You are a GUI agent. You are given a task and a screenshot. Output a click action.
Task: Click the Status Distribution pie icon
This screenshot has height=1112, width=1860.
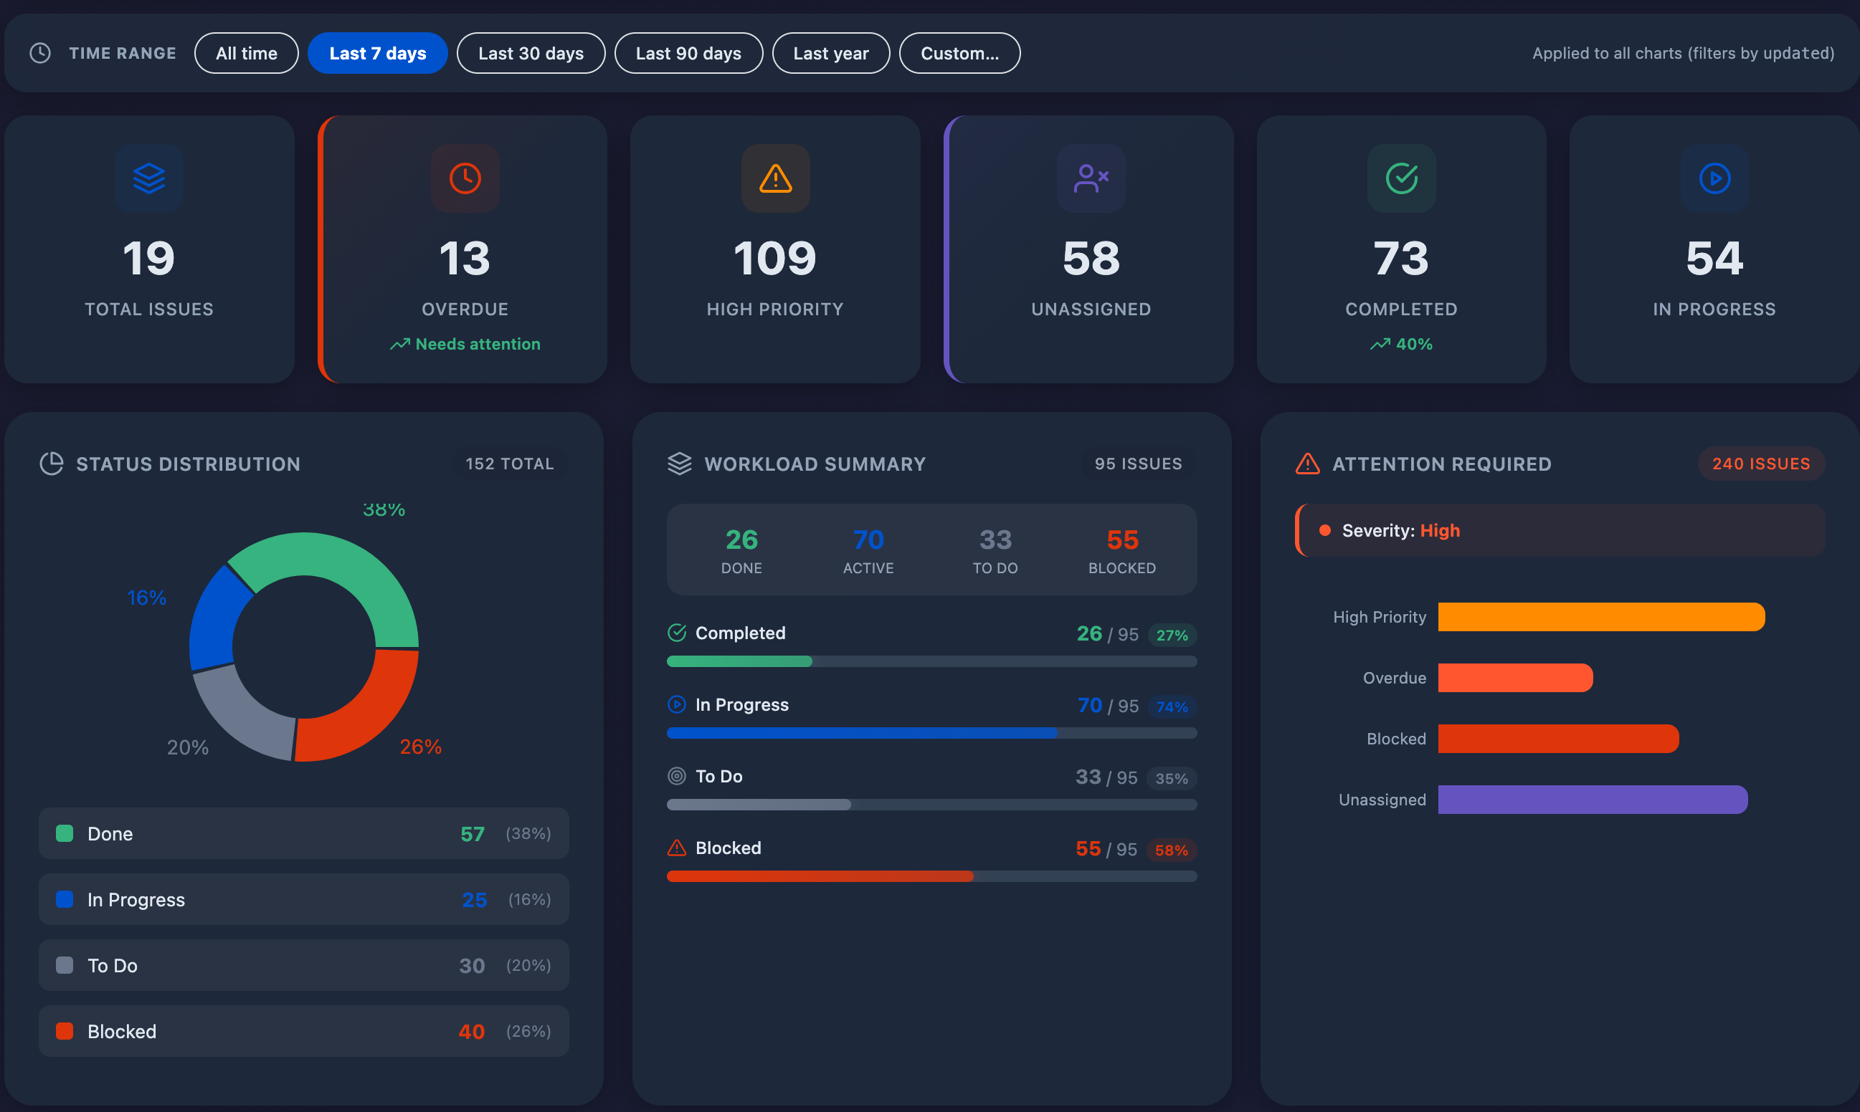pos(51,464)
